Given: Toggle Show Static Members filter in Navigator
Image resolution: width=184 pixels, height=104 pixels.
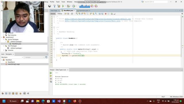Looking at the screenshot, I should point(9,93).
